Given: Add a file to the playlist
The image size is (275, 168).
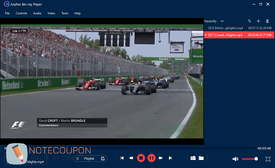Looking at the screenshot, I should pyautogui.click(x=258, y=21).
